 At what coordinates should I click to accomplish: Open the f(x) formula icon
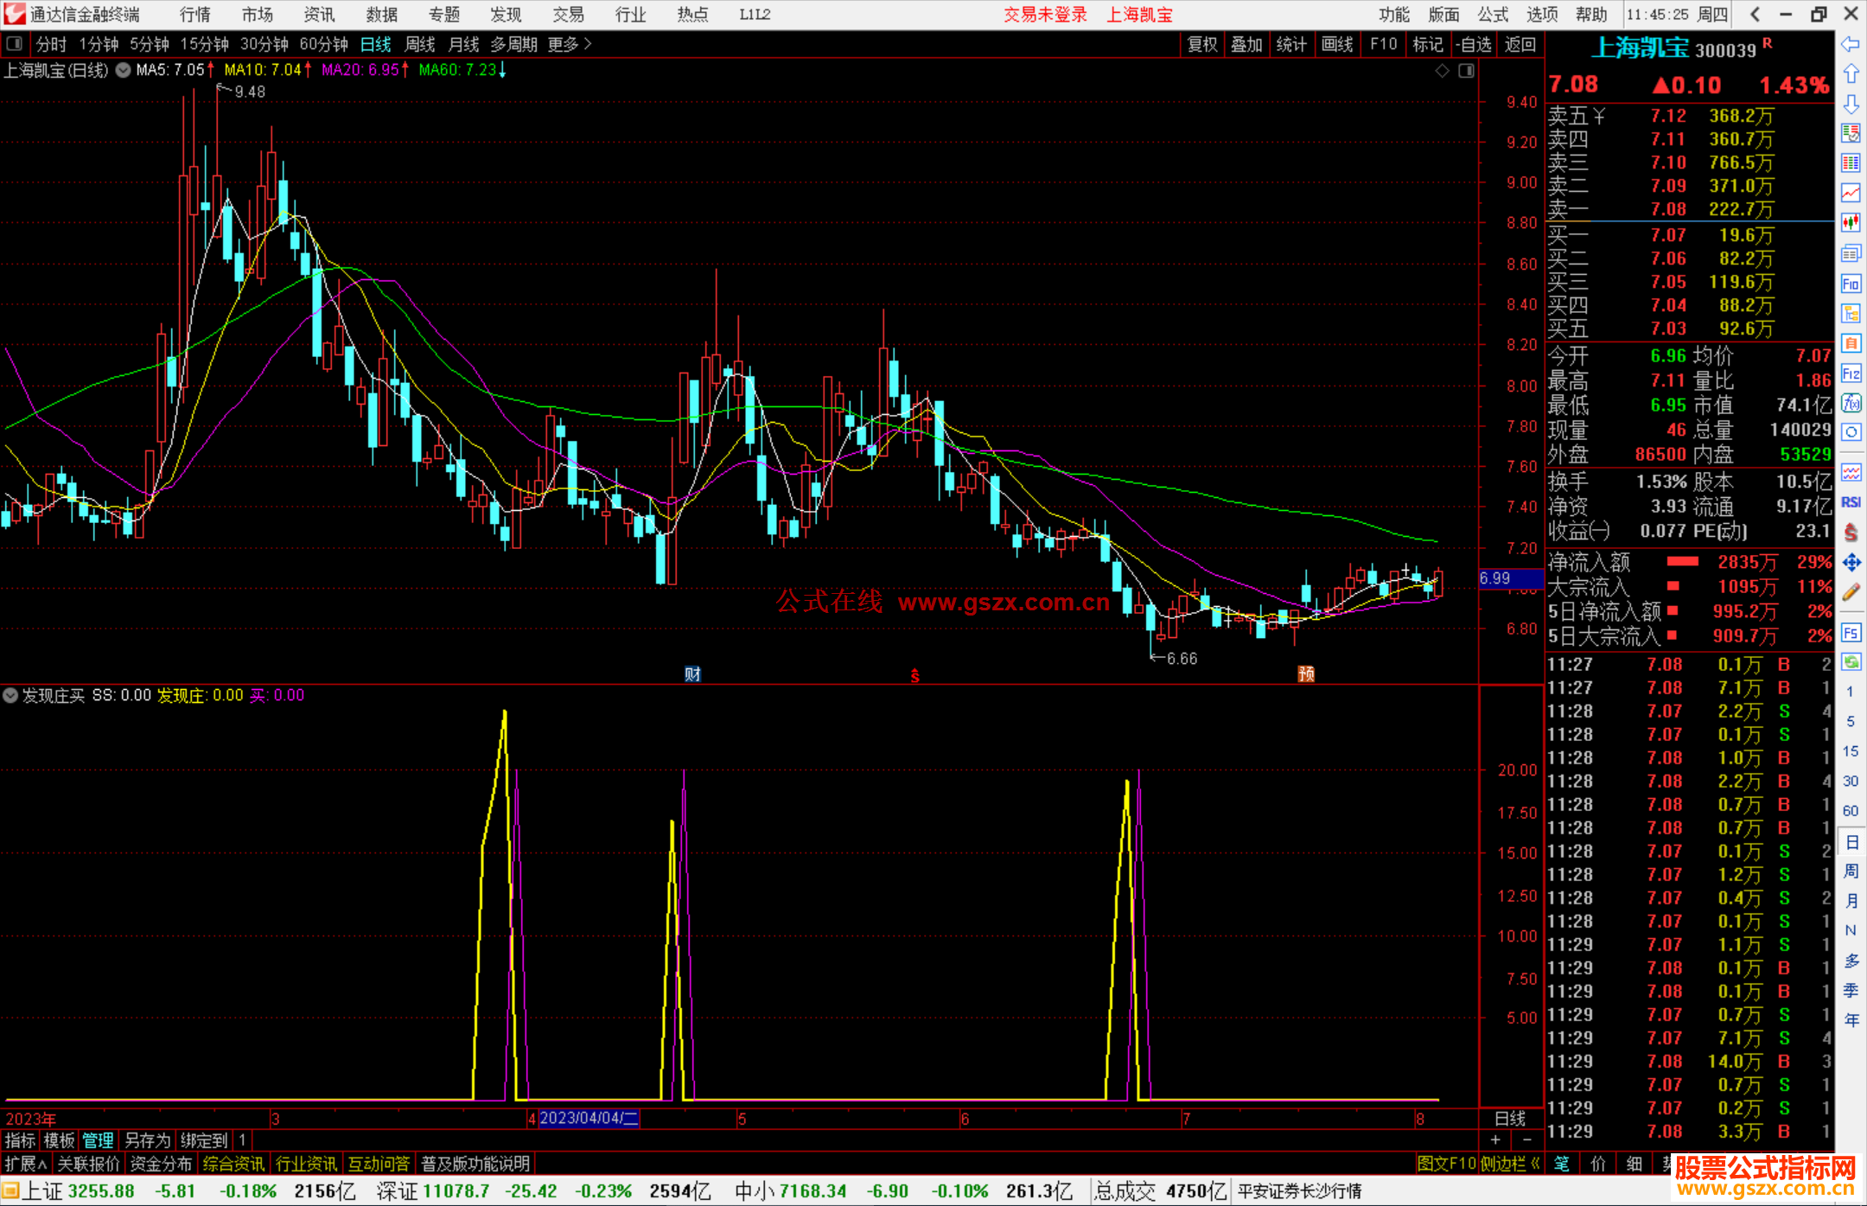[x=1851, y=403]
